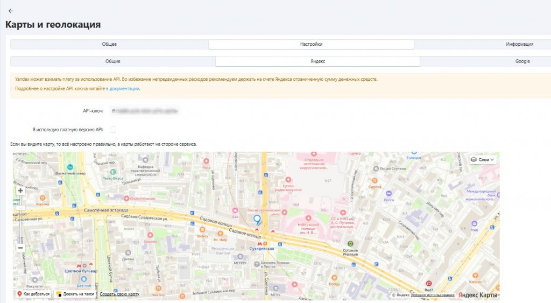Open the 'в документации' link
Viewport: 551px width, 303px height.
tap(123, 89)
